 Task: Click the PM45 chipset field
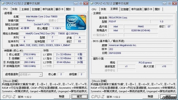(141, 26)
